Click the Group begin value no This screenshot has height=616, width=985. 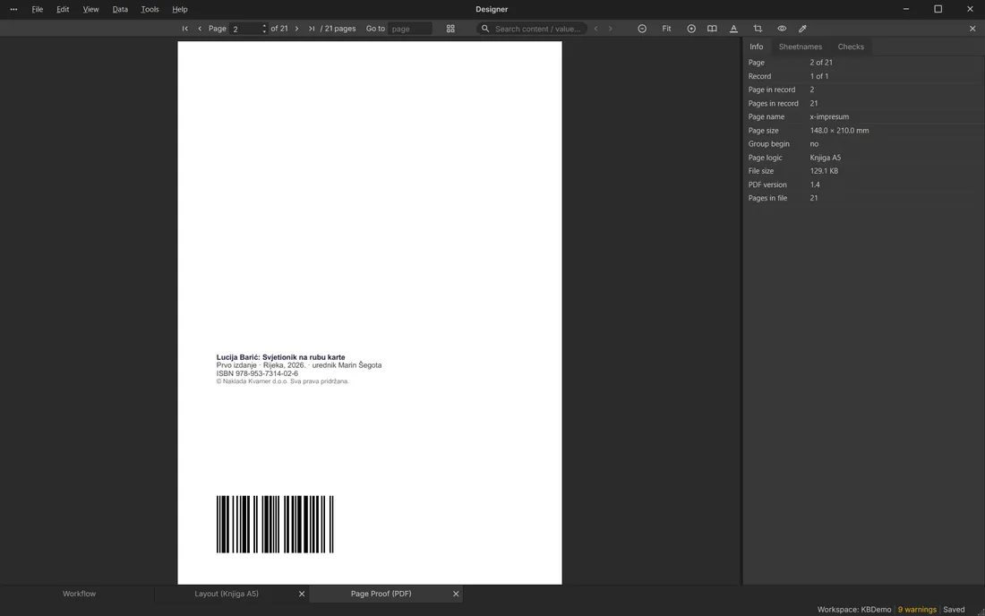[x=814, y=144]
